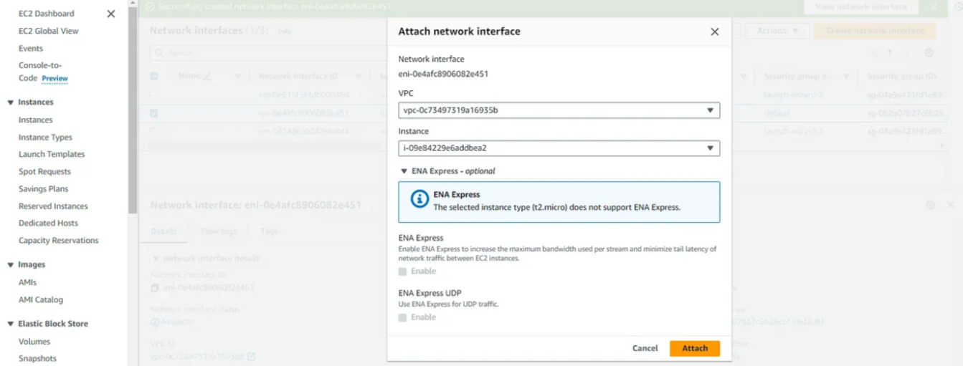Open the VPC dropdown in the dialog
The image size is (963, 366).
[559, 110]
